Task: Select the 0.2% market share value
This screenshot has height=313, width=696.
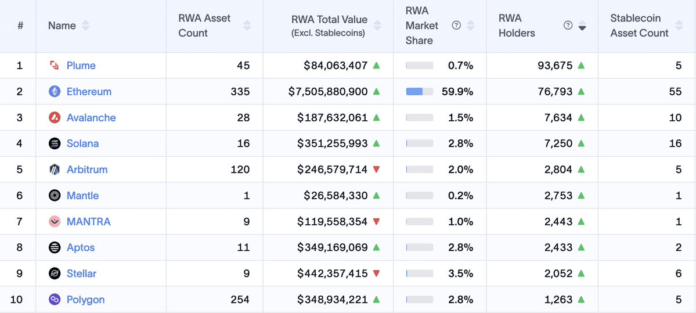Action: pos(461,195)
